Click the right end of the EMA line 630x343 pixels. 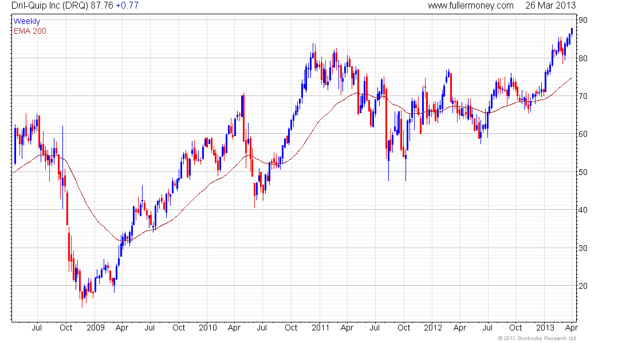571,78
